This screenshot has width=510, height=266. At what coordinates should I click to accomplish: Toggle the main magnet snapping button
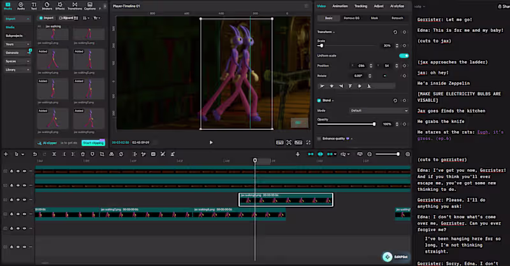click(x=310, y=154)
